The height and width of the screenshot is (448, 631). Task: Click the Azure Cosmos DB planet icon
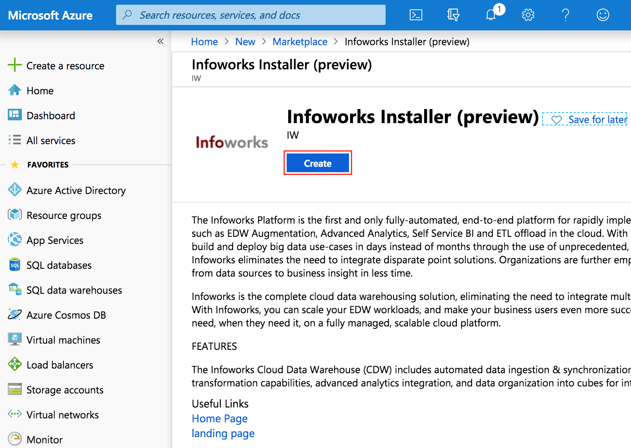(15, 314)
